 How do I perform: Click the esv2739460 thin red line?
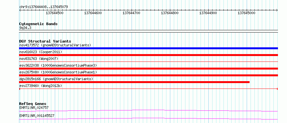[148, 89]
